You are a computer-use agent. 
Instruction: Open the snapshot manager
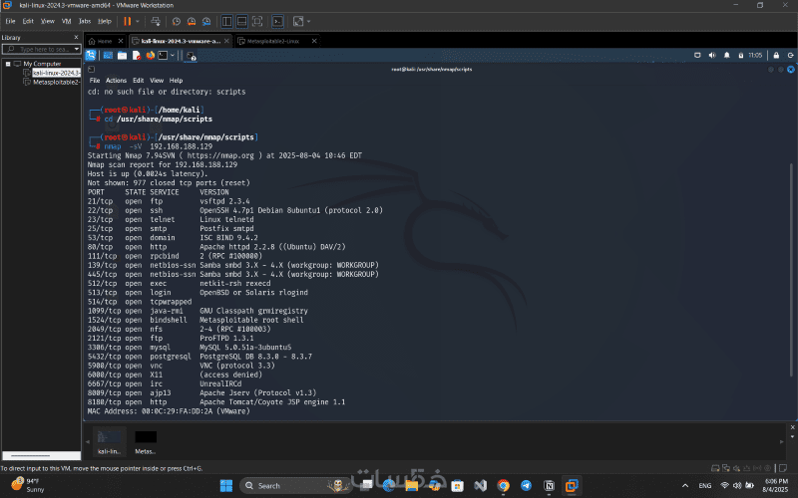click(x=206, y=21)
